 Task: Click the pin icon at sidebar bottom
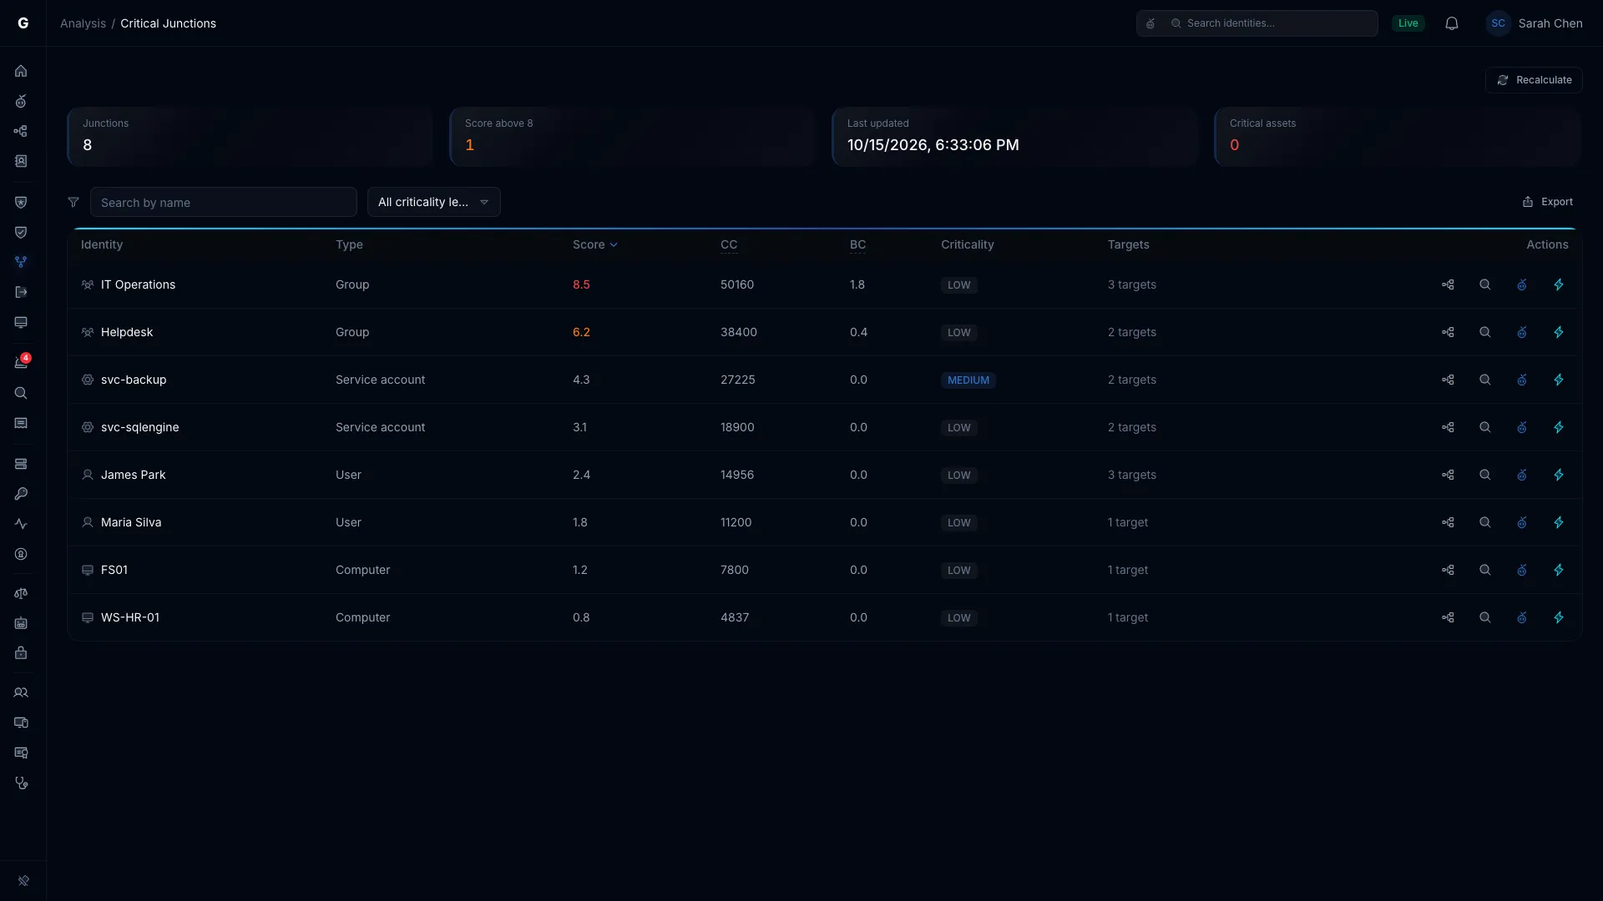click(23, 881)
